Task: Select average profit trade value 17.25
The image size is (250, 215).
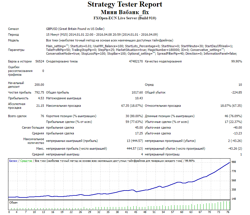Action: pyautogui.click(x=139, y=133)
